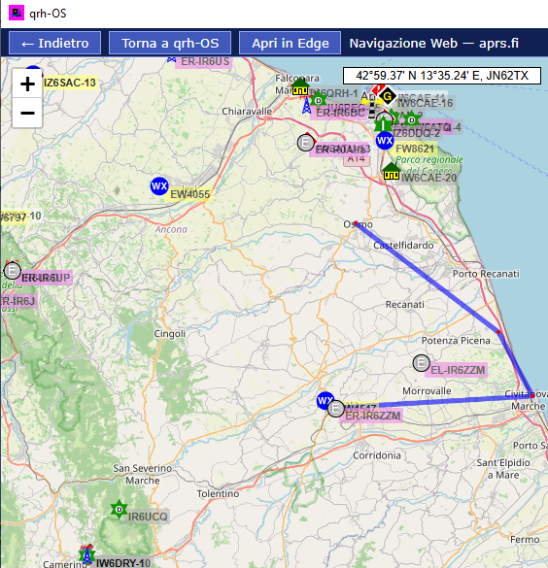Click the ER-IR6UP Echolink E icon
Screen dimensions: 548x568
pyautogui.click(x=13, y=271)
